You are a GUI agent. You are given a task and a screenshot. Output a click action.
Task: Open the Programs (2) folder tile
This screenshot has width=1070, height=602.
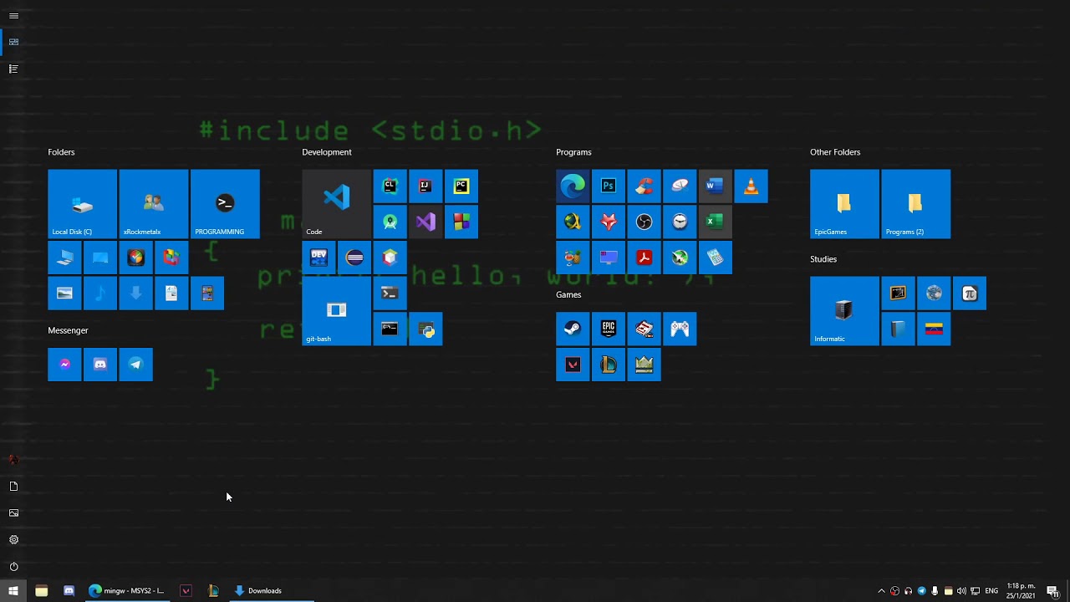click(x=915, y=204)
